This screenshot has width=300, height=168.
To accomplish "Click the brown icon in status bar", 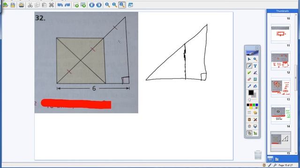I will point(264,165).
